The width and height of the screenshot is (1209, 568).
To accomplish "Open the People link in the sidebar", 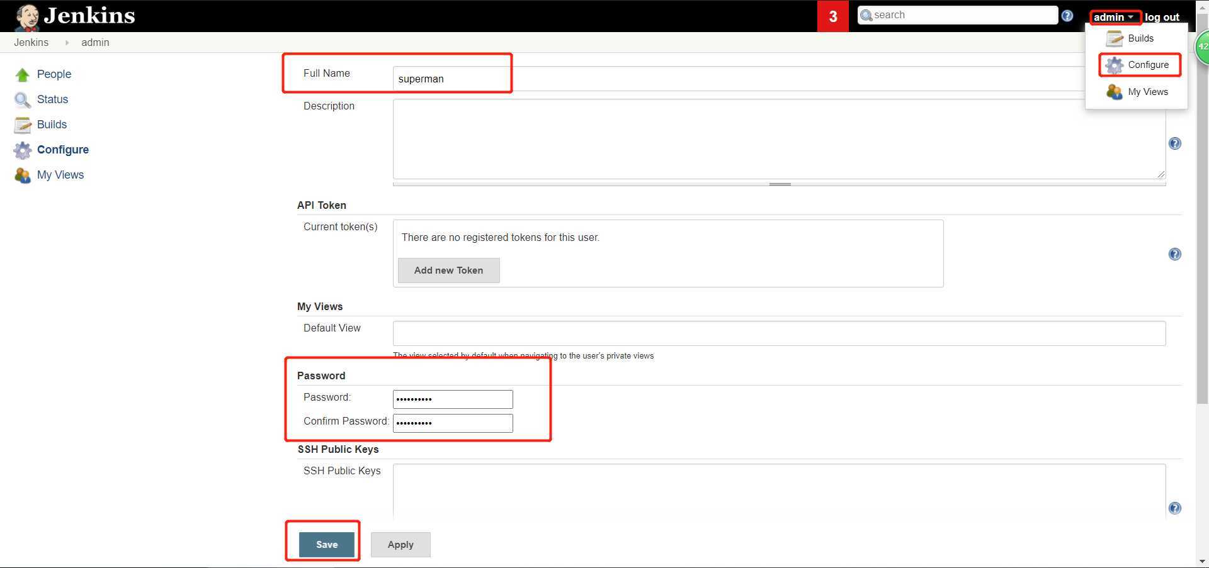I will point(54,74).
